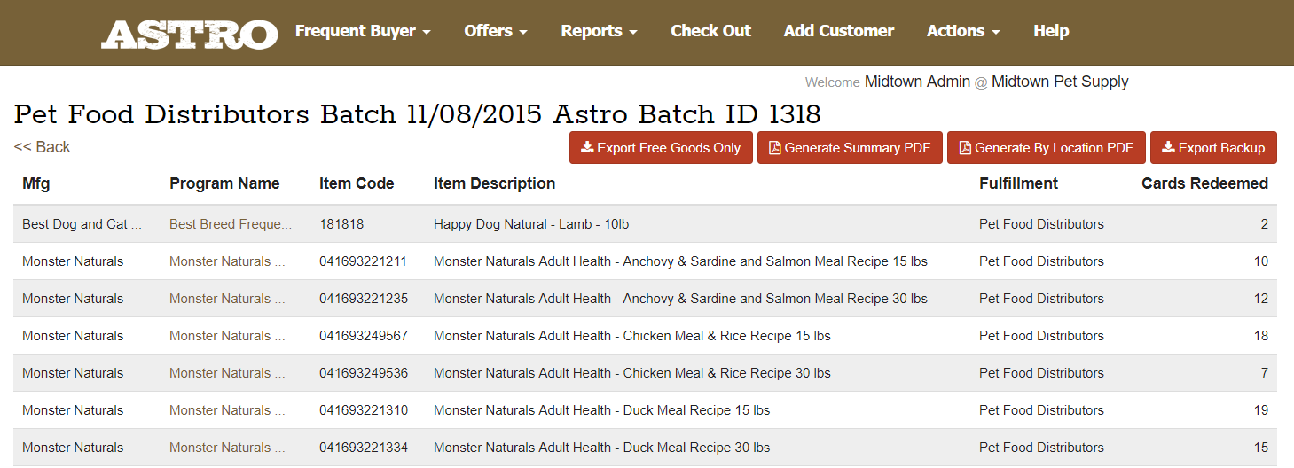Select item code 041693221211

coord(364,261)
